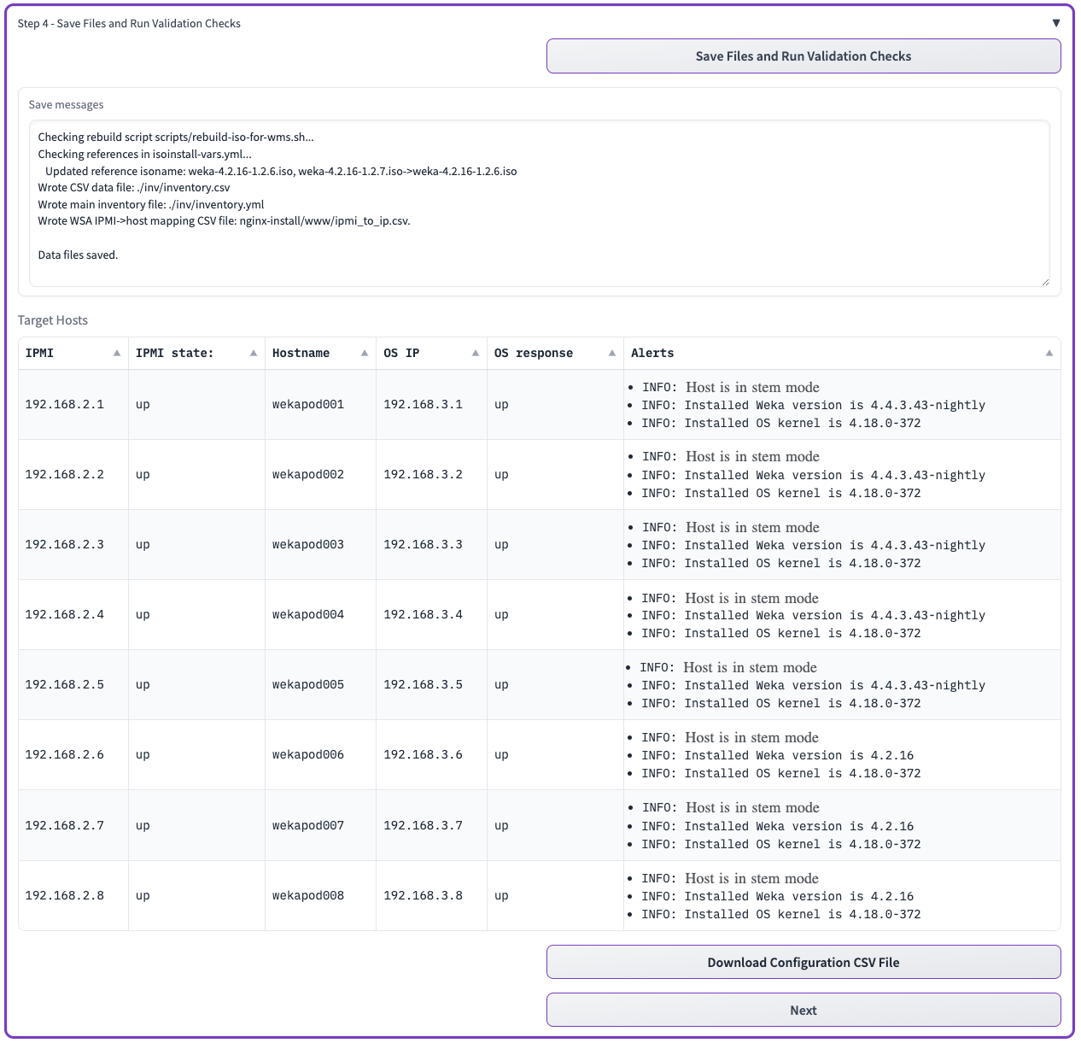The height and width of the screenshot is (1043, 1081).
Task: Click OS IP 192.168.3.8 cell
Action: click(x=423, y=896)
